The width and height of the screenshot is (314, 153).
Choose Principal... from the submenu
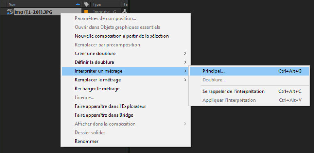tap(249, 71)
